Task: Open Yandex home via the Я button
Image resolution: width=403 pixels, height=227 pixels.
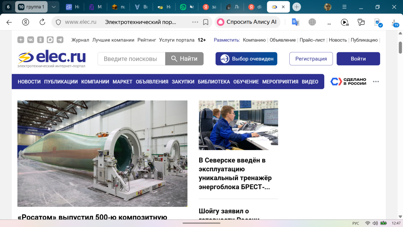Action: pyautogui.click(x=26, y=22)
